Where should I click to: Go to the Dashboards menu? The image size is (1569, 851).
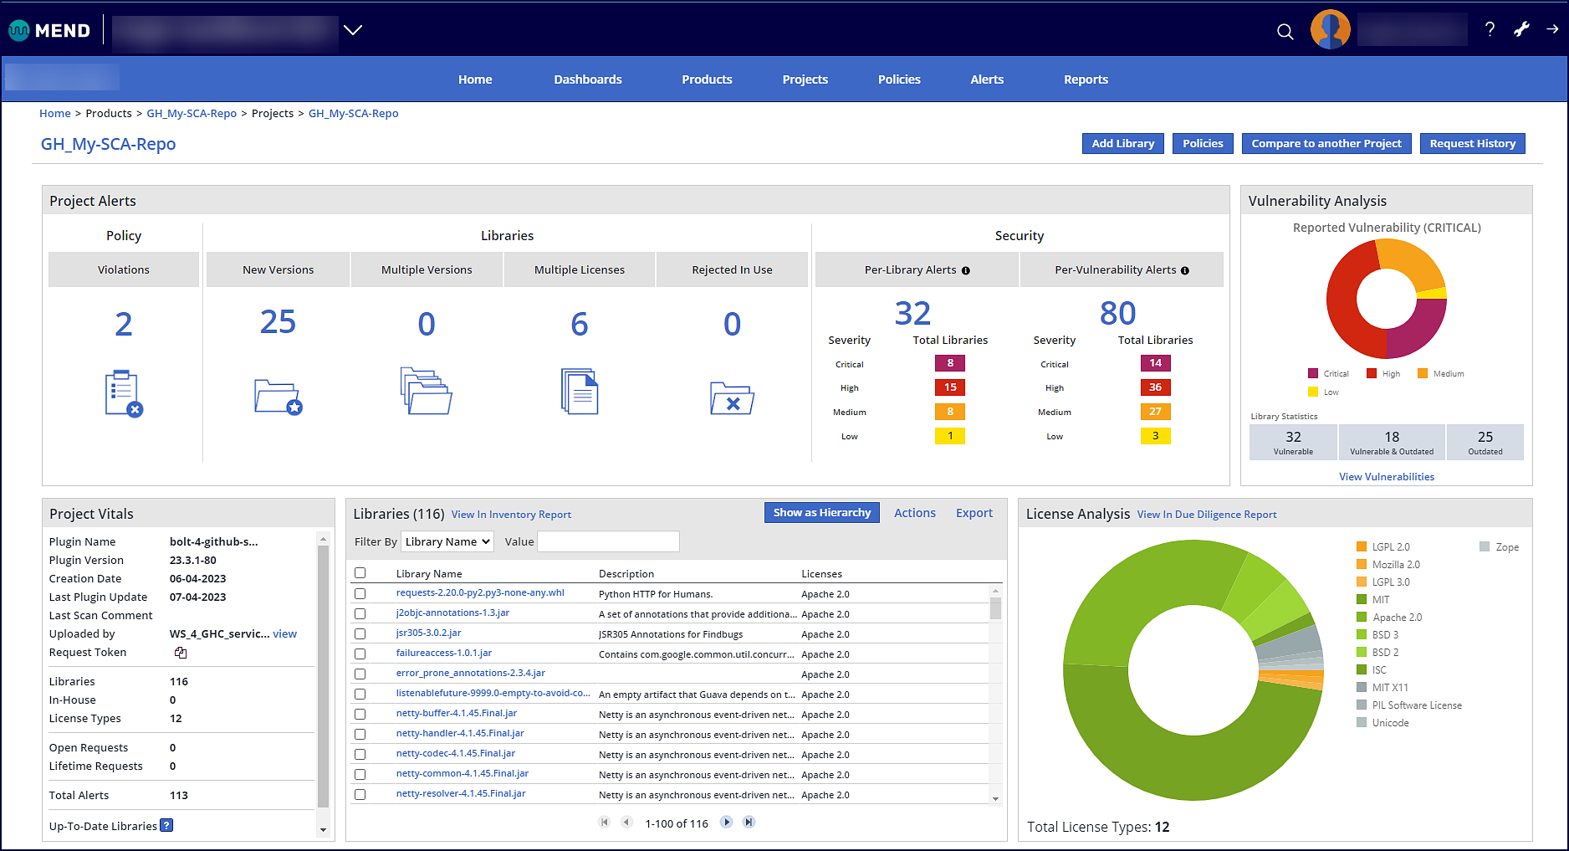pyautogui.click(x=587, y=79)
